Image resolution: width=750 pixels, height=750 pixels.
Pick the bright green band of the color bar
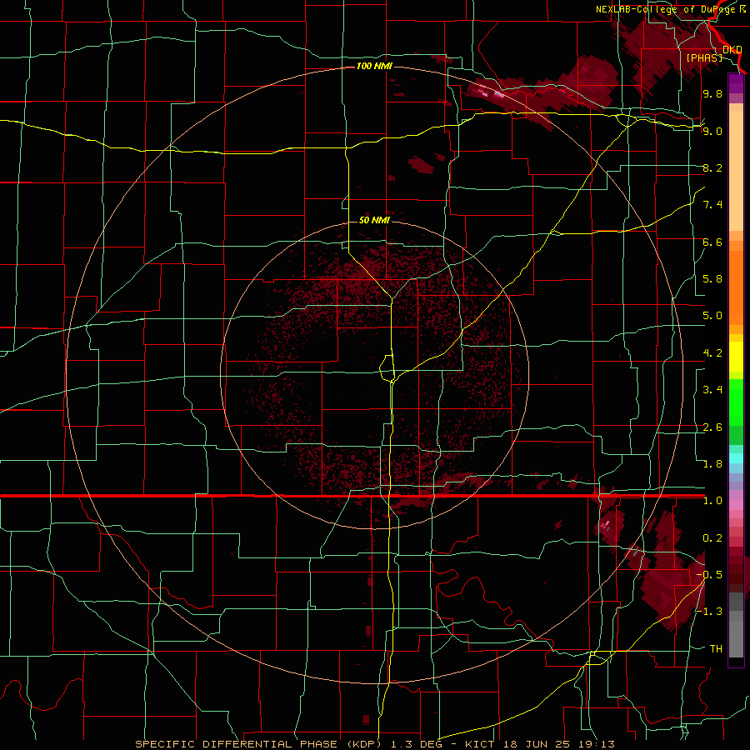[736, 402]
